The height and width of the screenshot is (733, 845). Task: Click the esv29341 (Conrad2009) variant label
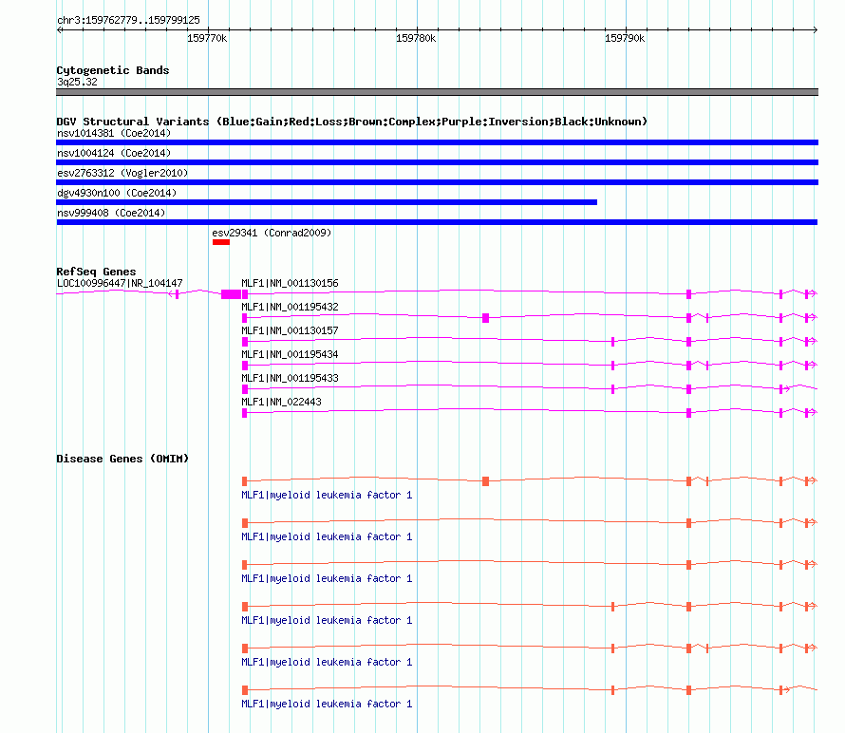click(x=272, y=233)
